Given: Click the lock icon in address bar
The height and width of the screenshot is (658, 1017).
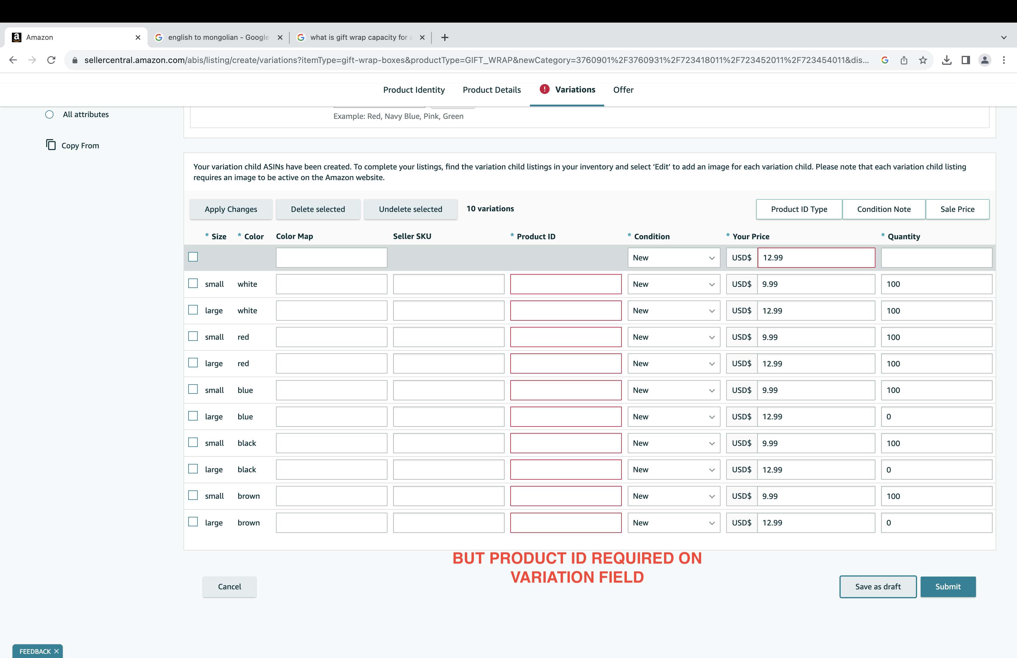Looking at the screenshot, I should click(x=75, y=60).
